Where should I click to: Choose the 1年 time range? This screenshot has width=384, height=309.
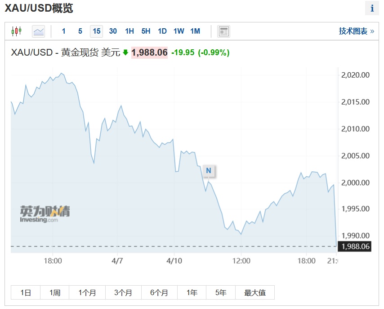point(192,292)
